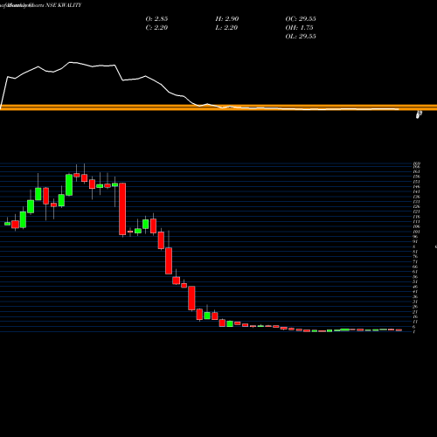Click the '51' price axis label
This screenshot has height=437, width=437.
[415, 281]
